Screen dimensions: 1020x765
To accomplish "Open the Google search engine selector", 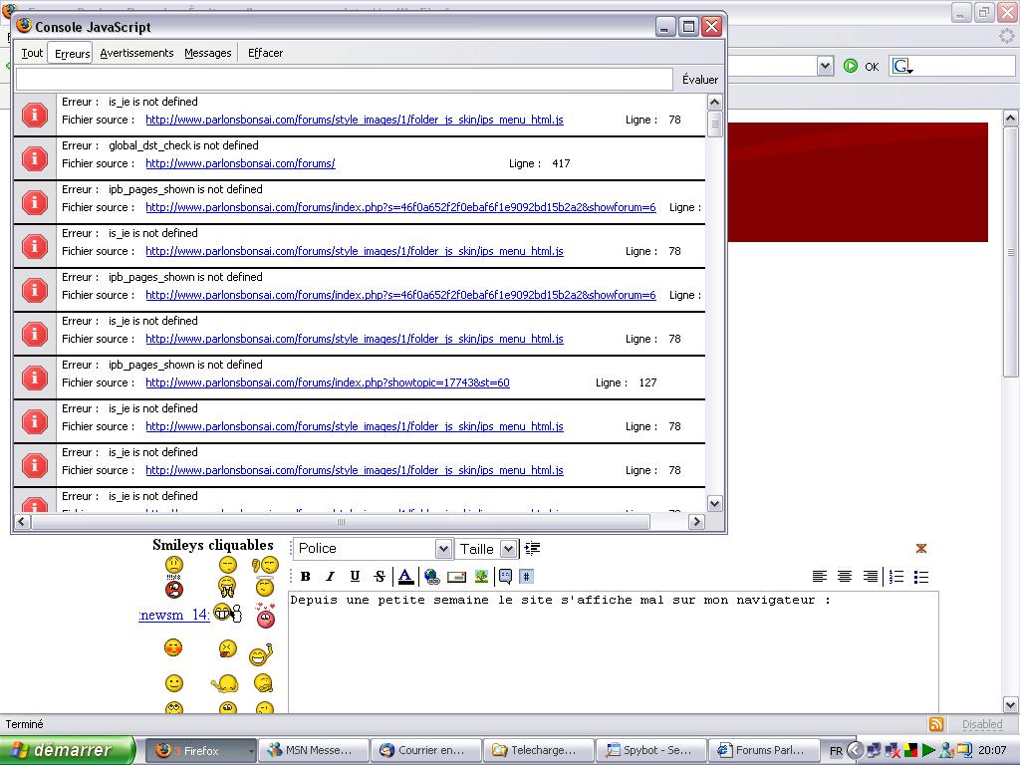I will [902, 66].
